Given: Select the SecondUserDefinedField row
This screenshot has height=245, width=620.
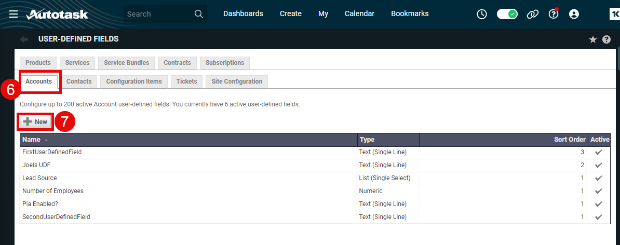Looking at the screenshot, I should coord(315,217).
